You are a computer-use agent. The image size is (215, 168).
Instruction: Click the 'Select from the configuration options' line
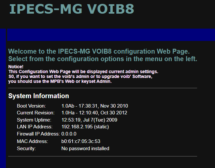pos(103,59)
